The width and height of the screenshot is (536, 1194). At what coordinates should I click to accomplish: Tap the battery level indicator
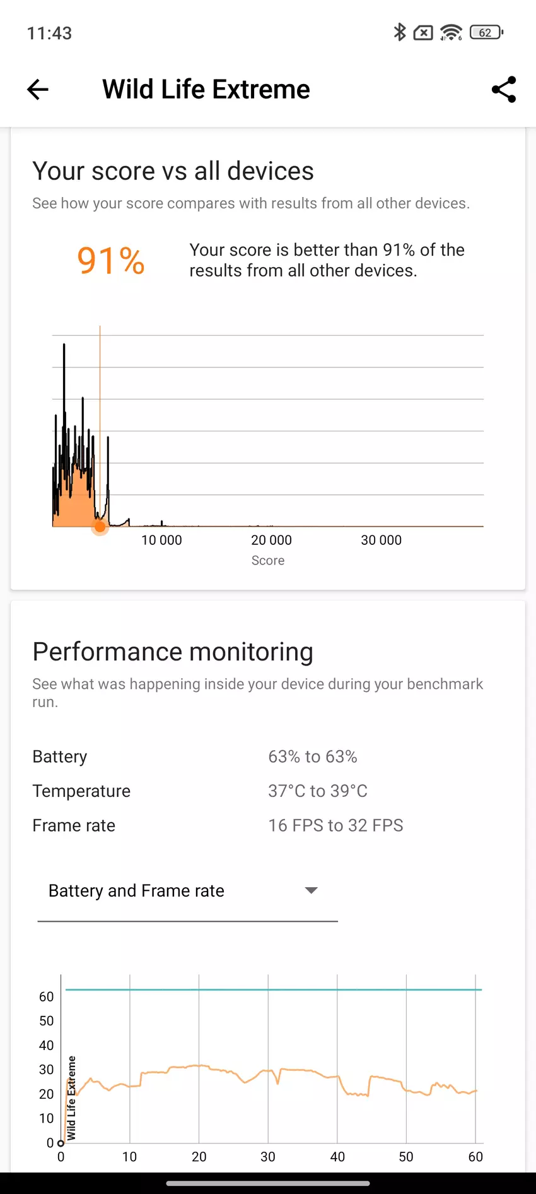click(486, 32)
